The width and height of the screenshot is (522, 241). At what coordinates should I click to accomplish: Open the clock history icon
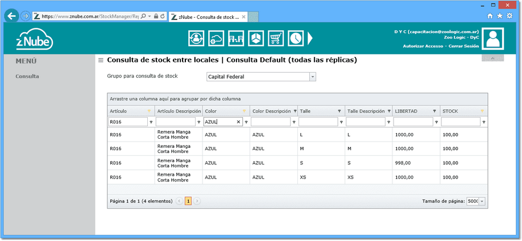(296, 38)
